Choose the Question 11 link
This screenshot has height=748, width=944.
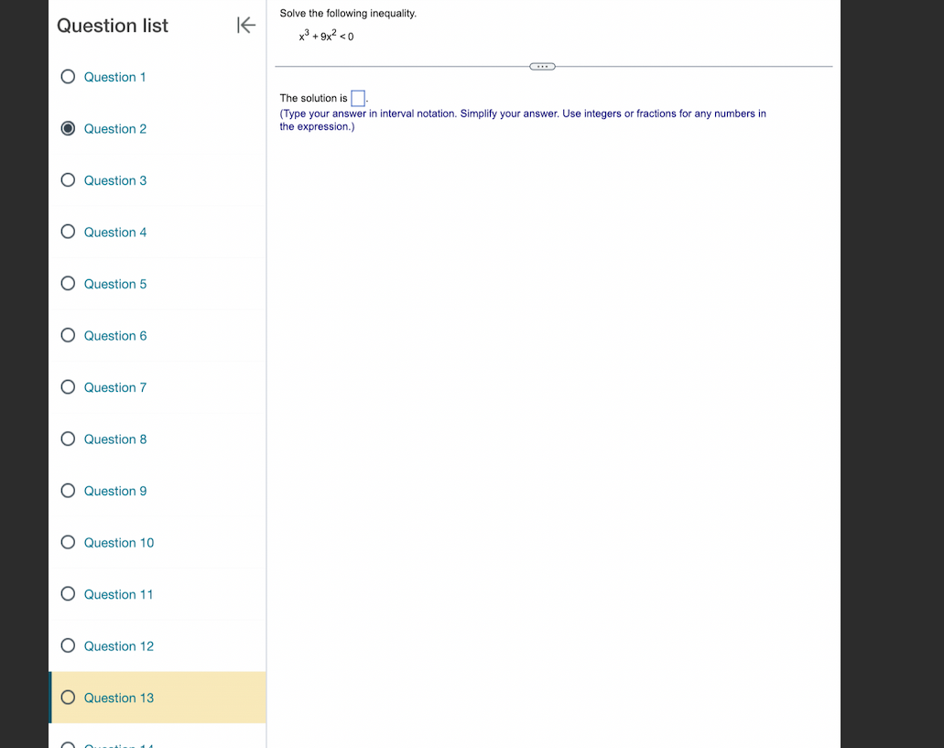(x=118, y=594)
